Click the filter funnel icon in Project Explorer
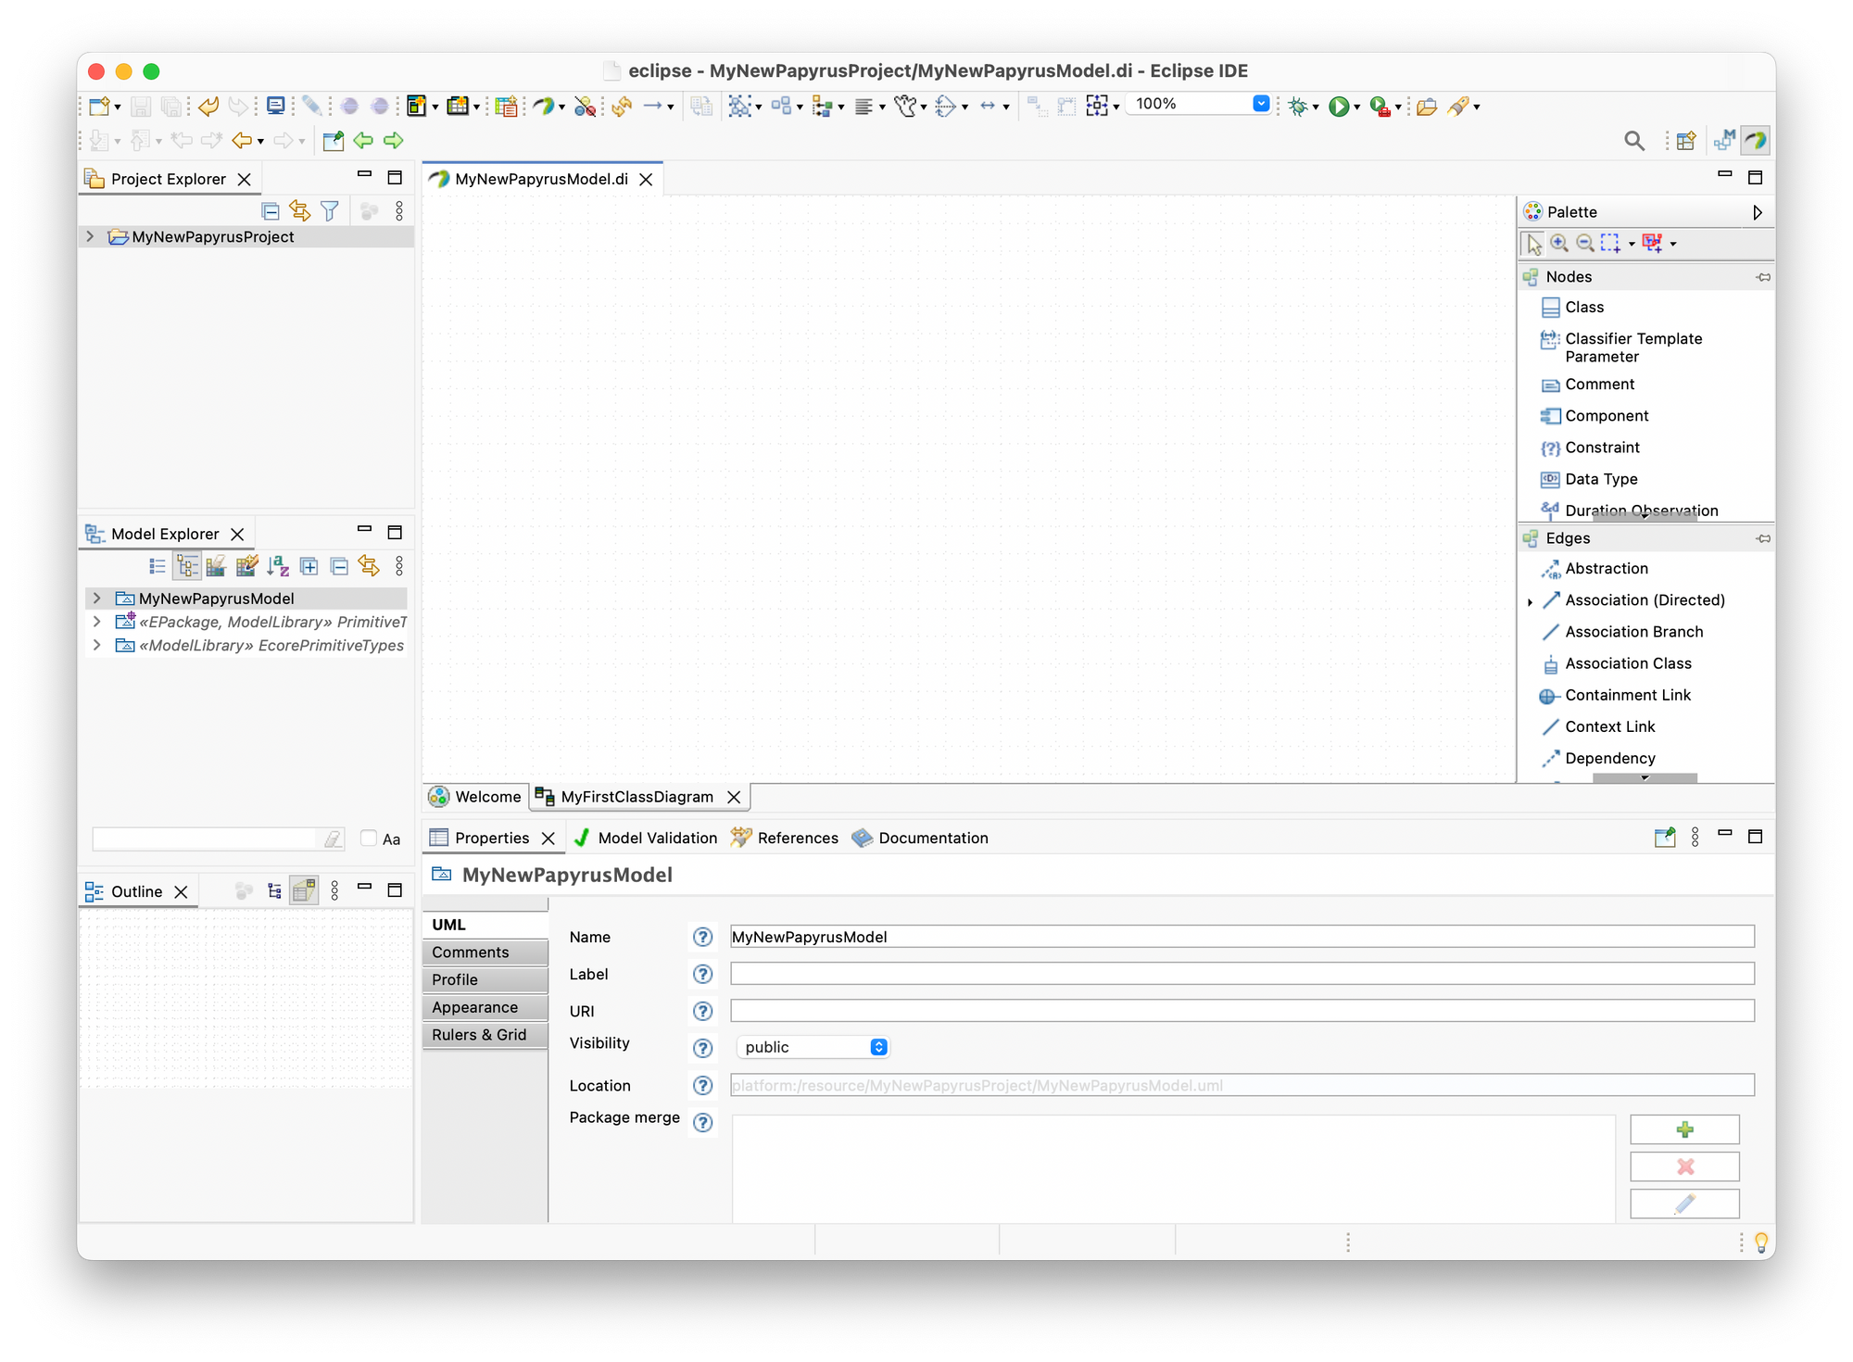1853x1362 pixels. click(330, 211)
